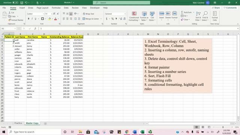This screenshot has width=240, height=135.
Task: Select the Practice sheet tab
Action: tap(18, 123)
